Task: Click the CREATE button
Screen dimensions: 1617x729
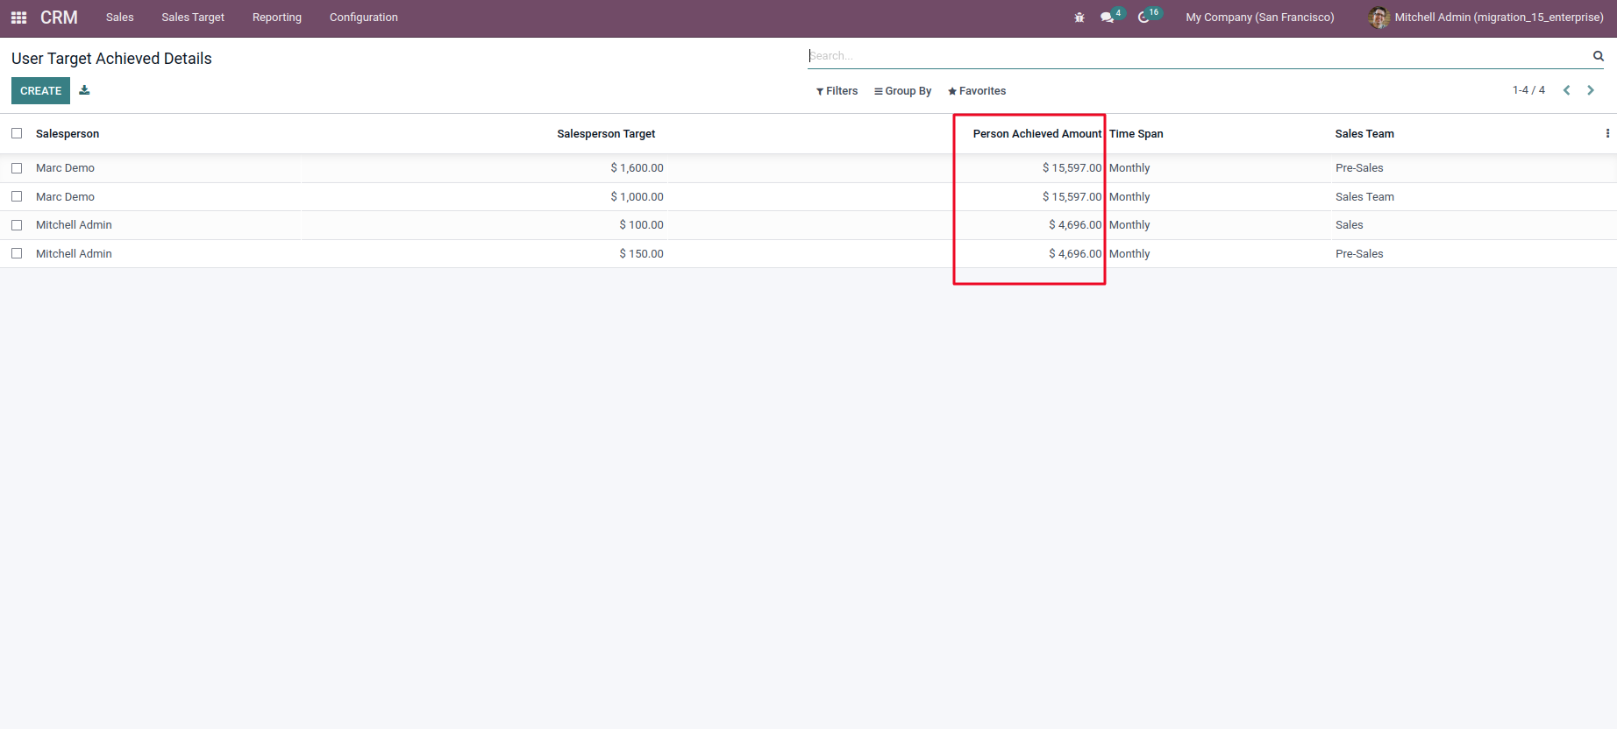Action: coord(40,90)
